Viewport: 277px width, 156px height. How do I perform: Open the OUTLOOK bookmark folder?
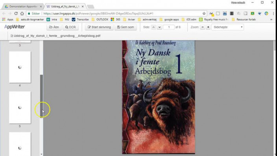[x=100, y=19]
